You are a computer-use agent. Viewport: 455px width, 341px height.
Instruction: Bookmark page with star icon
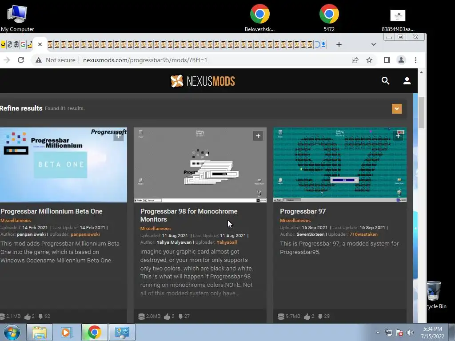(x=369, y=60)
